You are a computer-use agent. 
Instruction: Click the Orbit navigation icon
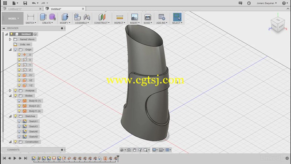122,150
